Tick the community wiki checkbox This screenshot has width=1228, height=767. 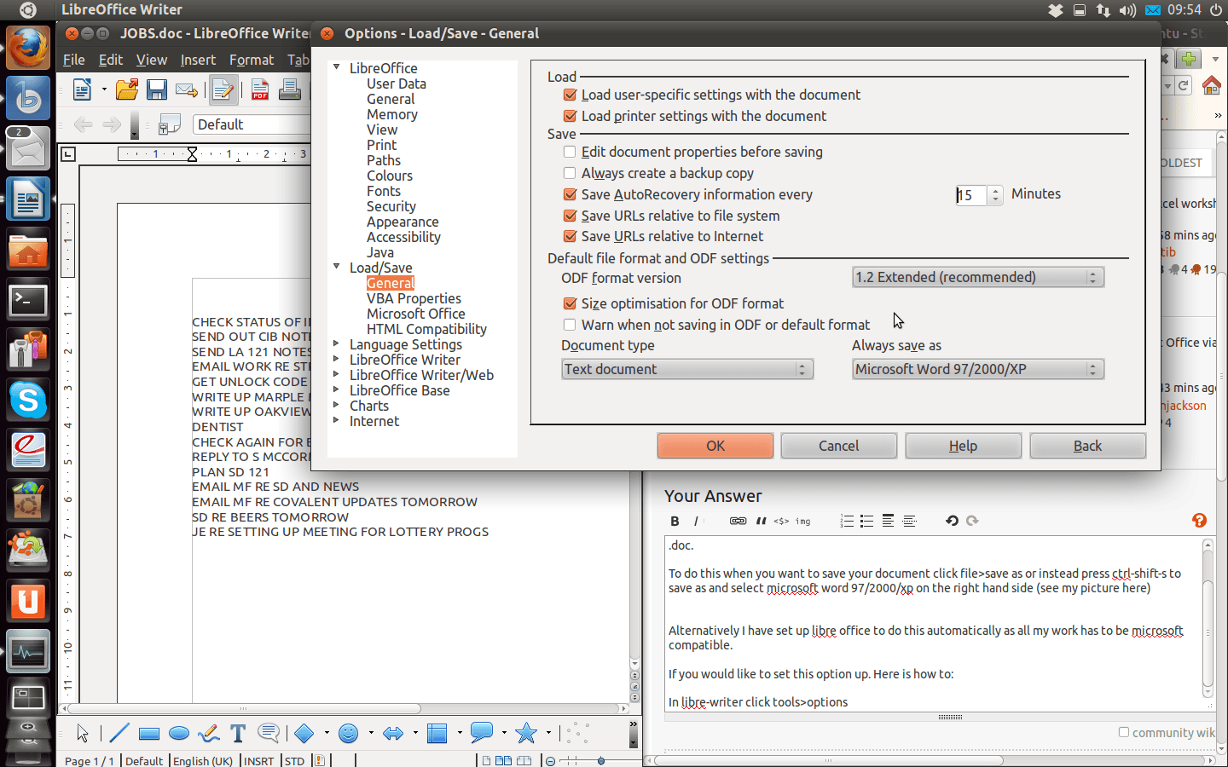tap(1124, 732)
